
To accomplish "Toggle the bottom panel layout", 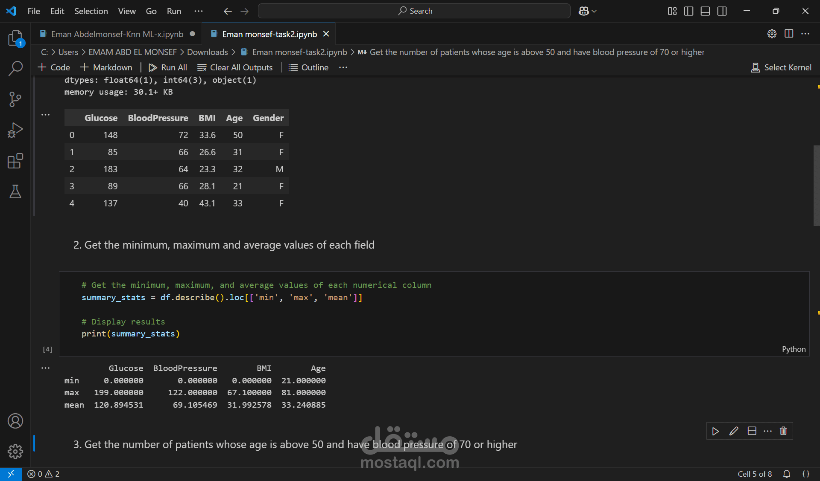I will [x=705, y=11].
